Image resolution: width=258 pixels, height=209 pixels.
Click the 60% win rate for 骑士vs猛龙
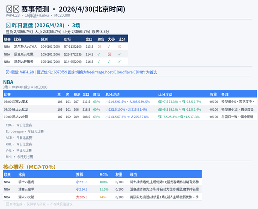[96, 110]
